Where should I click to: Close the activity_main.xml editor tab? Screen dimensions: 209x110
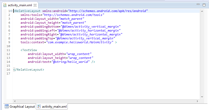pos(35,5)
